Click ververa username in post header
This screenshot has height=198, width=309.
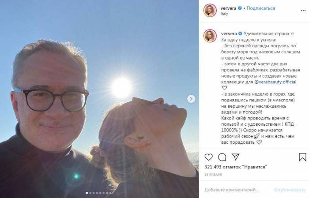[x=229, y=8]
